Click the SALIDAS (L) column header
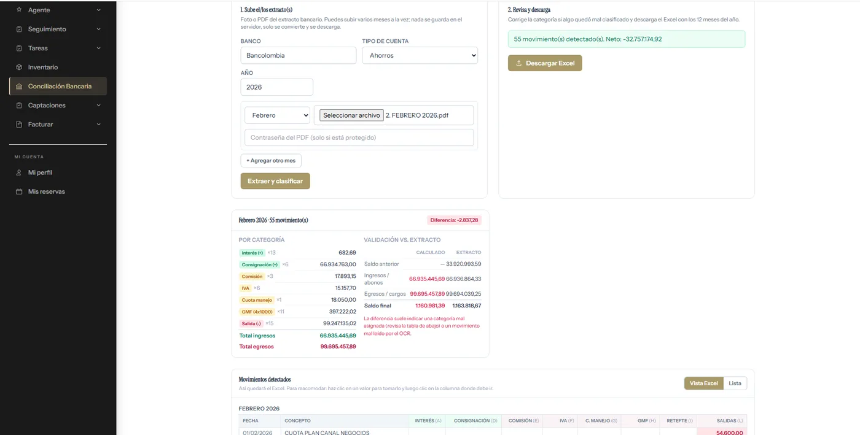This screenshot has height=435, width=860. click(x=722, y=421)
